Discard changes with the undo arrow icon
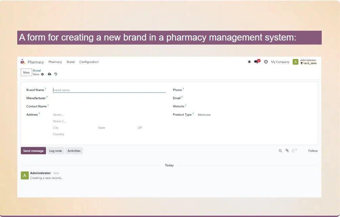Image resolution: width=340 pixels, height=217 pixels. [x=56, y=74]
